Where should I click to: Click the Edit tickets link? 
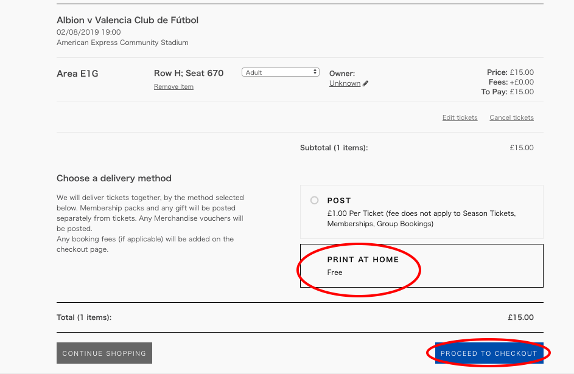(460, 117)
